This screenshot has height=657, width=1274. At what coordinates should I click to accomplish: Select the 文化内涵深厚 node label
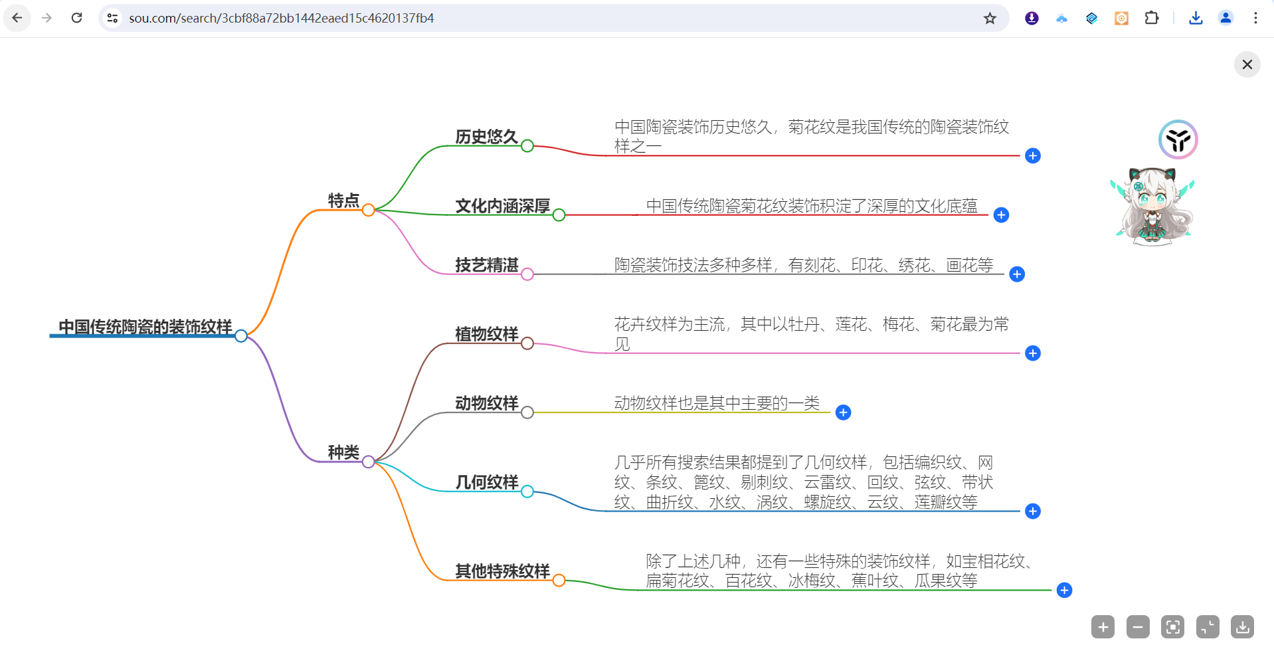click(502, 206)
